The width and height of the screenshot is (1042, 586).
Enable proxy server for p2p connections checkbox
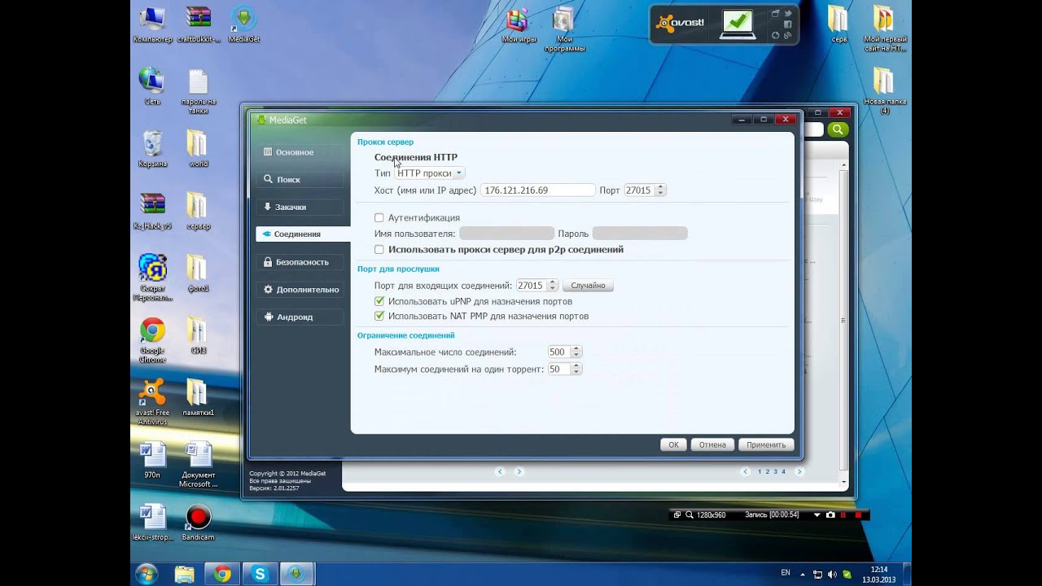(x=379, y=250)
